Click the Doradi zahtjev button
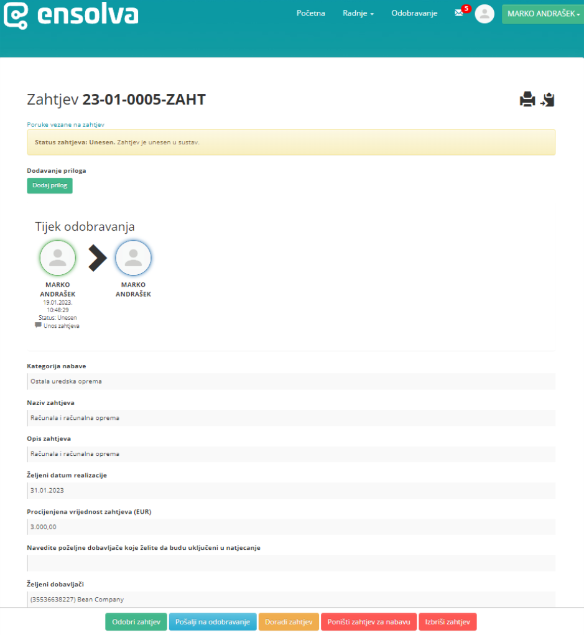 (289, 622)
